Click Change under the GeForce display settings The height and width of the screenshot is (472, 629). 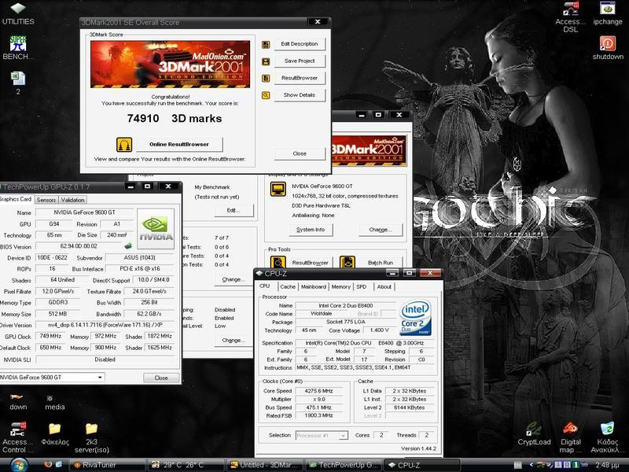pyautogui.click(x=381, y=230)
